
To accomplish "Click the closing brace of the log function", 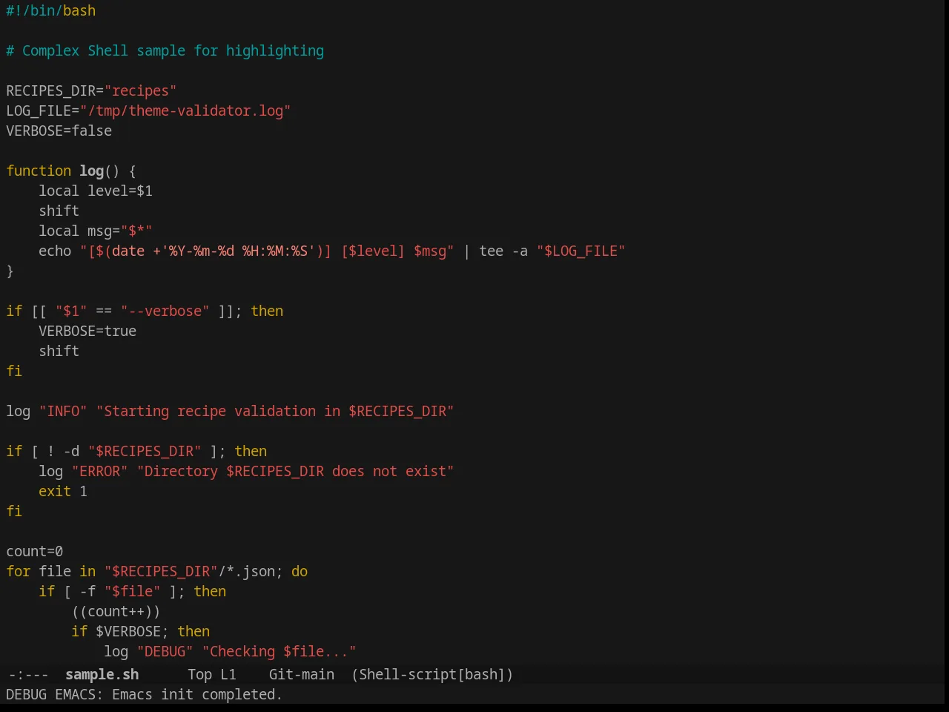I will [10, 271].
